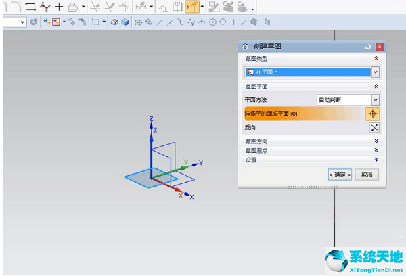Click the Rectangle selection marquee icon
This screenshot has height=276, width=406.
(x=95, y=22)
